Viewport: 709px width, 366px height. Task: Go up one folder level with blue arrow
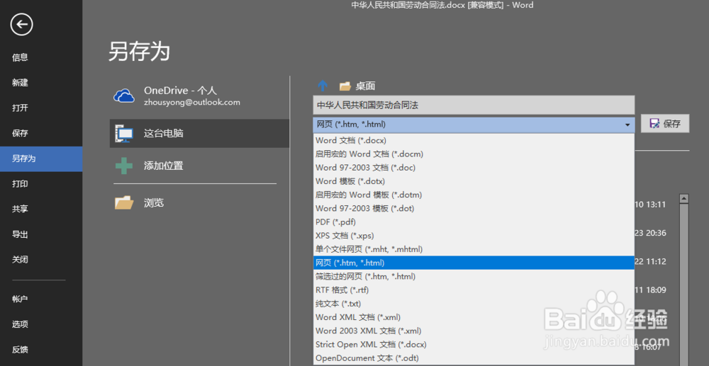323,86
